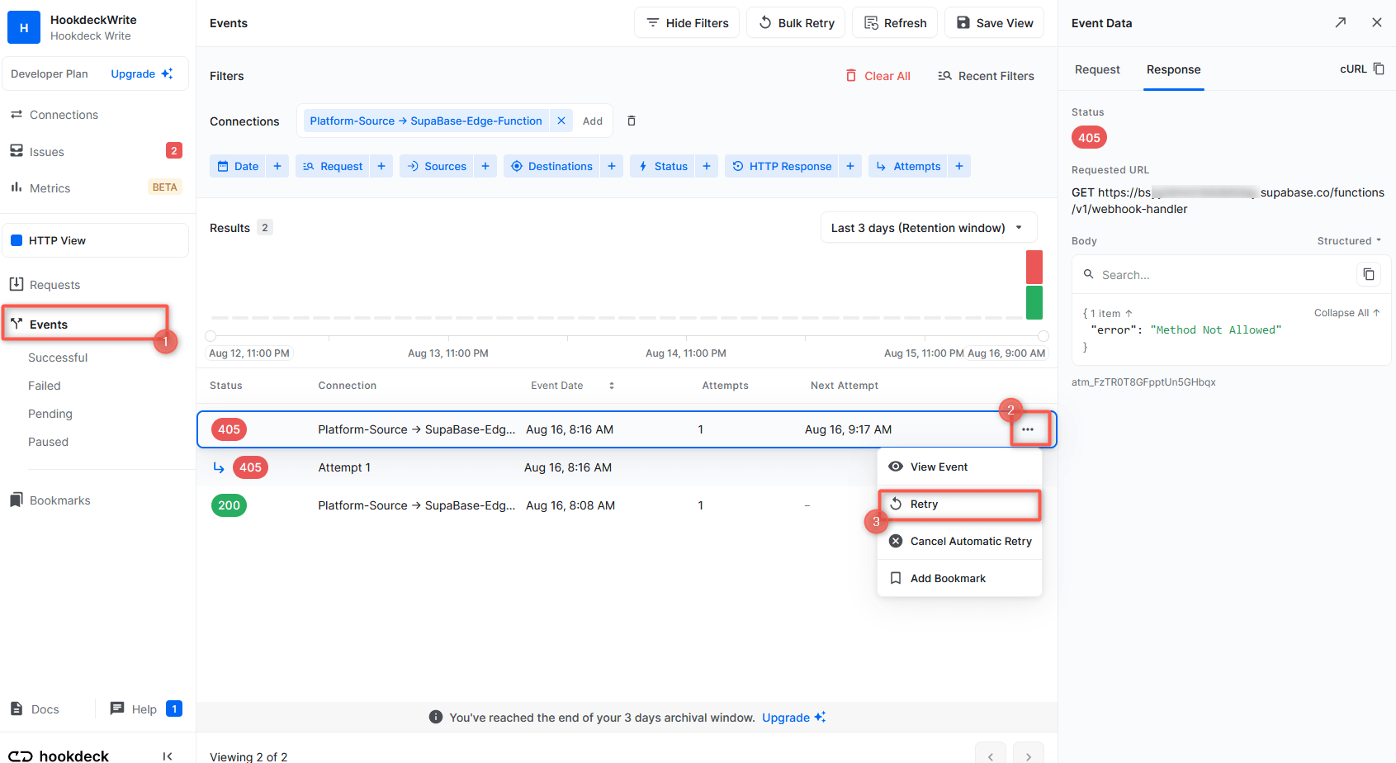This screenshot has width=1396, height=763.
Task: Click the trash icon beside the Connections filter
Action: pyautogui.click(x=632, y=121)
